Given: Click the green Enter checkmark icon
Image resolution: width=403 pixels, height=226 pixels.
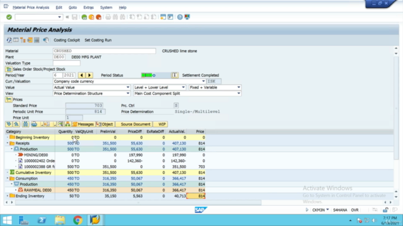Looking at the screenshot, I should (9, 17).
